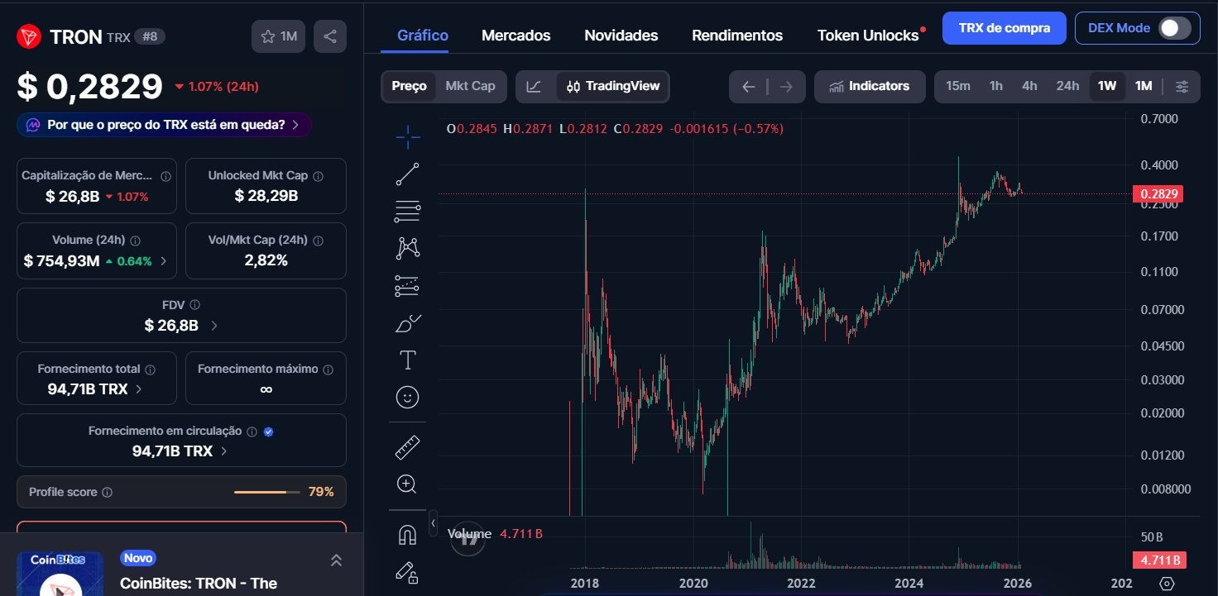Open the Gráfico tab

(423, 36)
